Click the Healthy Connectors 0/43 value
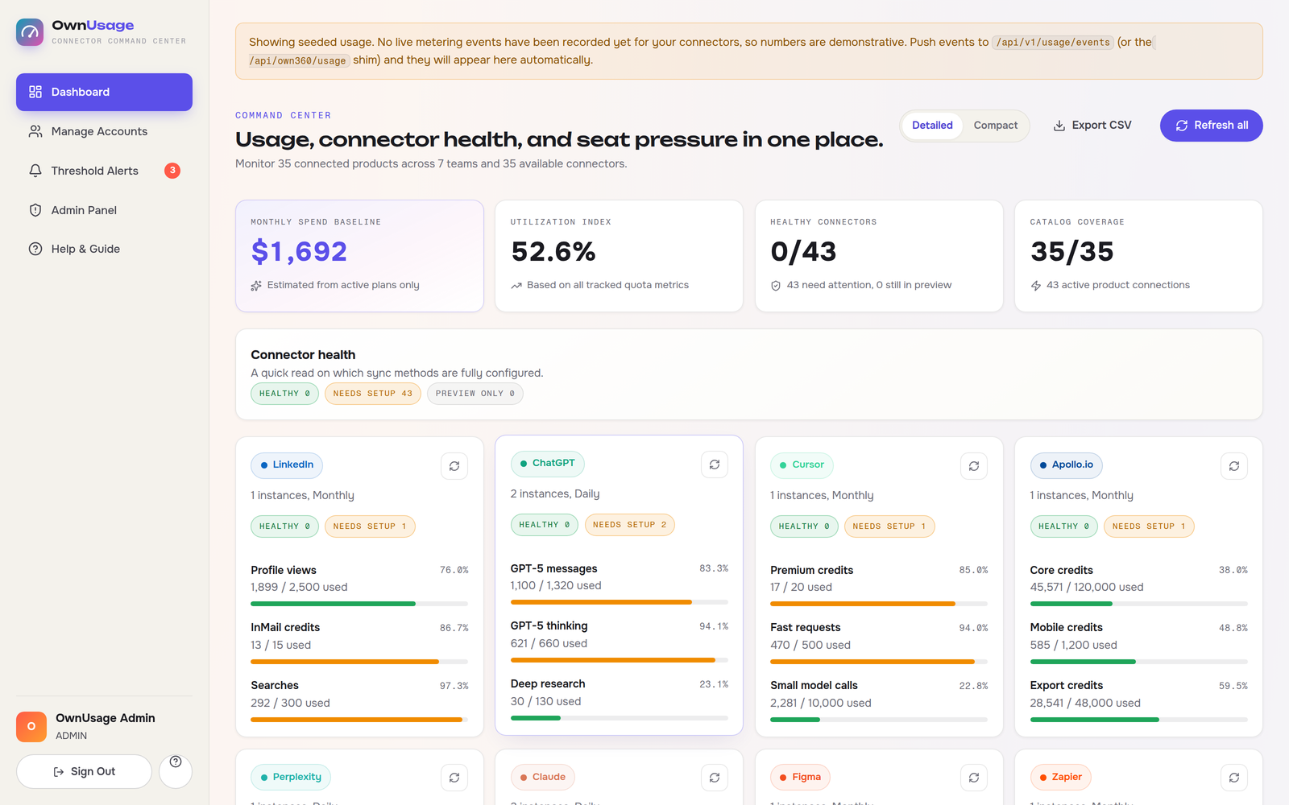 point(803,252)
